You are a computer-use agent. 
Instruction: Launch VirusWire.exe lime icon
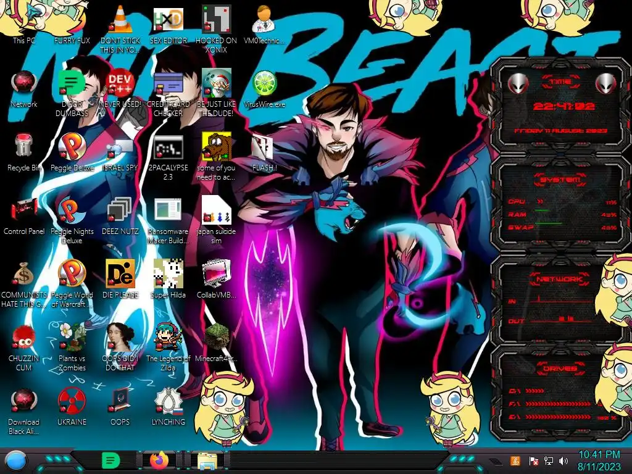pos(264,89)
